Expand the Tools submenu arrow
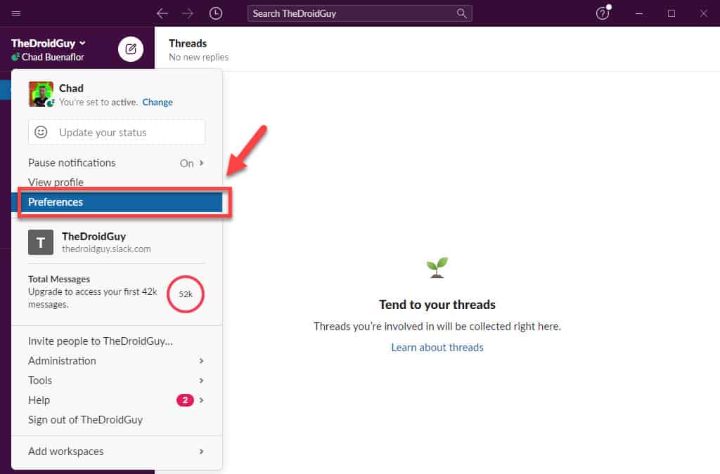Image resolution: width=720 pixels, height=474 pixels. (x=201, y=381)
